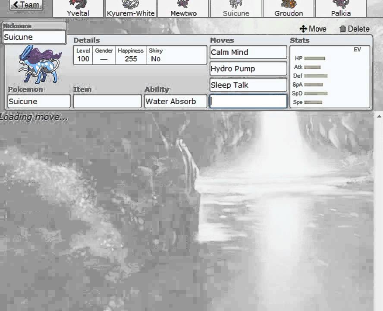Switch to the Yveltal tab
Viewport: 383px width, 311px height.
point(78,9)
